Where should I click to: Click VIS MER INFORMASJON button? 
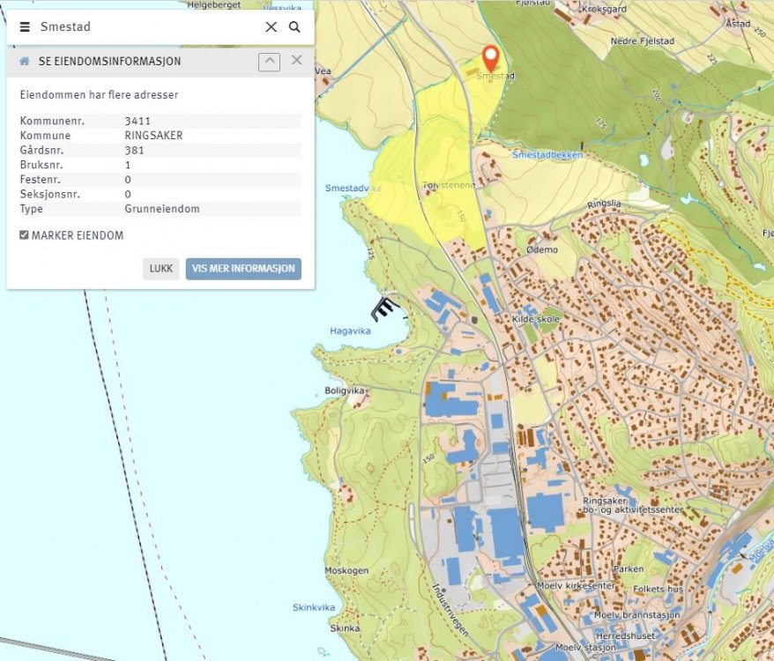(x=243, y=269)
